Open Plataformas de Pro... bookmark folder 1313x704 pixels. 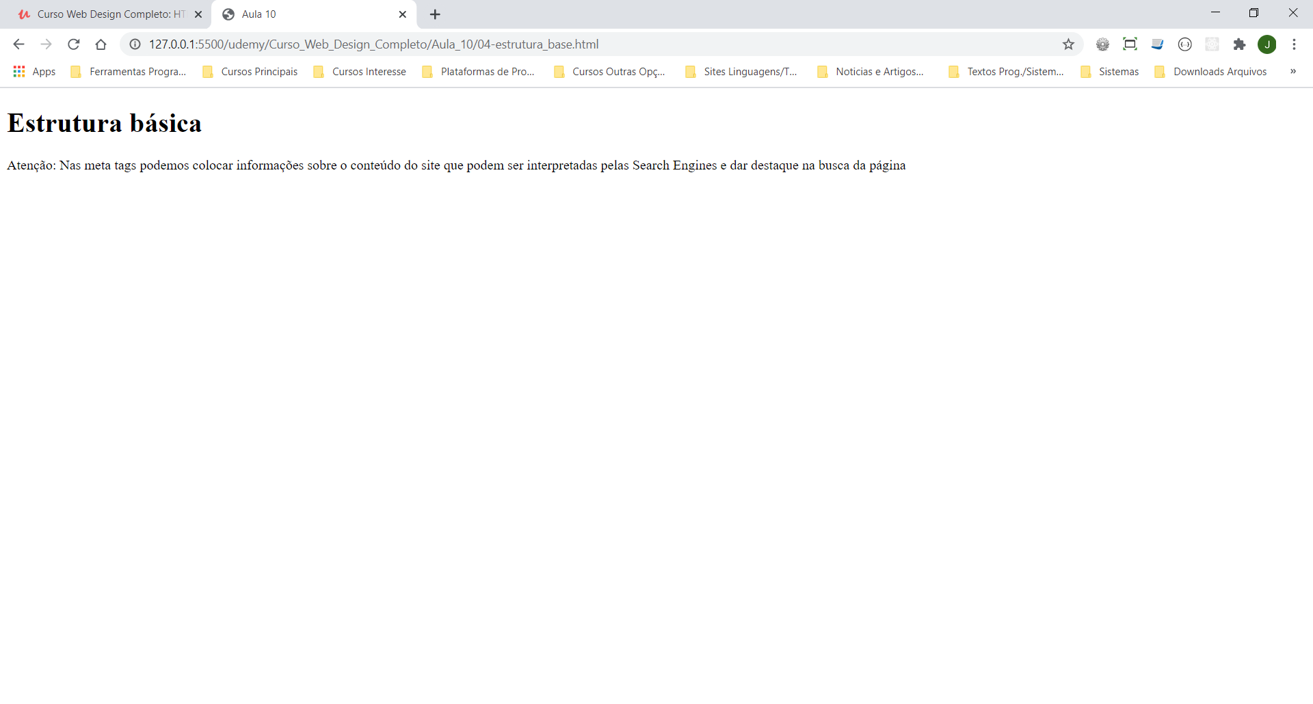click(x=479, y=72)
